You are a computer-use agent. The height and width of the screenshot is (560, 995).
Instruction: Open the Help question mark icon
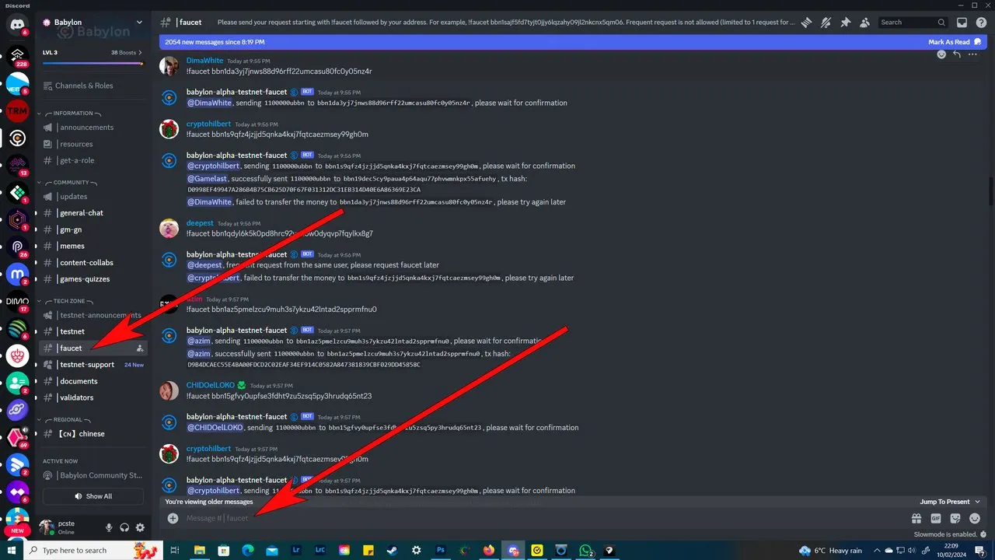click(981, 23)
